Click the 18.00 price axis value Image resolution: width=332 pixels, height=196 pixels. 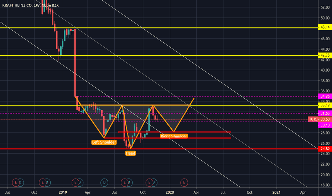325,185
